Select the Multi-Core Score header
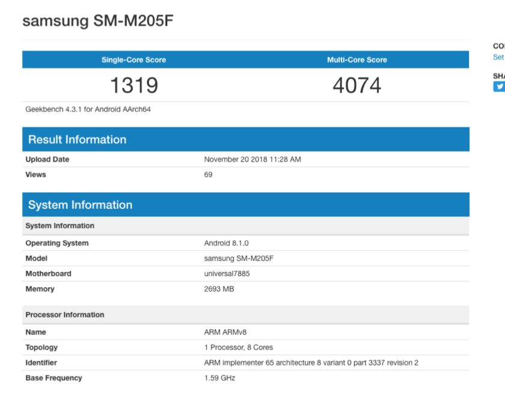505x404 pixels. click(357, 60)
